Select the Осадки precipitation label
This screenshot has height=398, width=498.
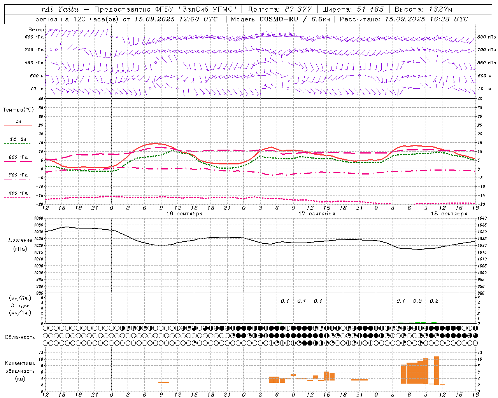point(20,305)
